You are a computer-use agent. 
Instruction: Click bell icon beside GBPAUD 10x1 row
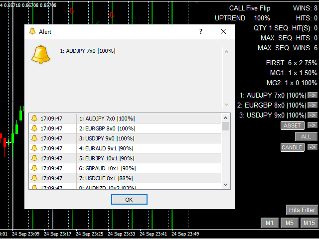(x=34, y=168)
